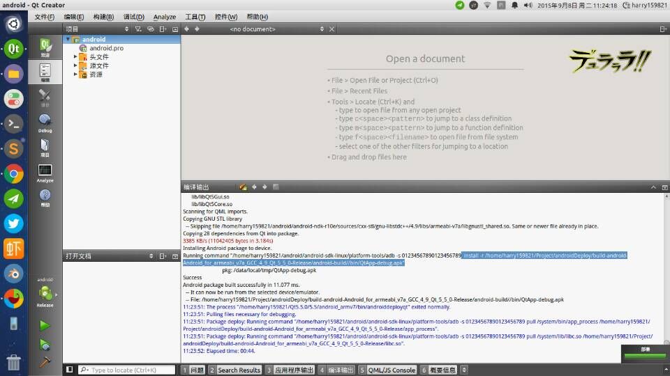
Task: Open the Files manager launcher icon
Action: (x=14, y=75)
